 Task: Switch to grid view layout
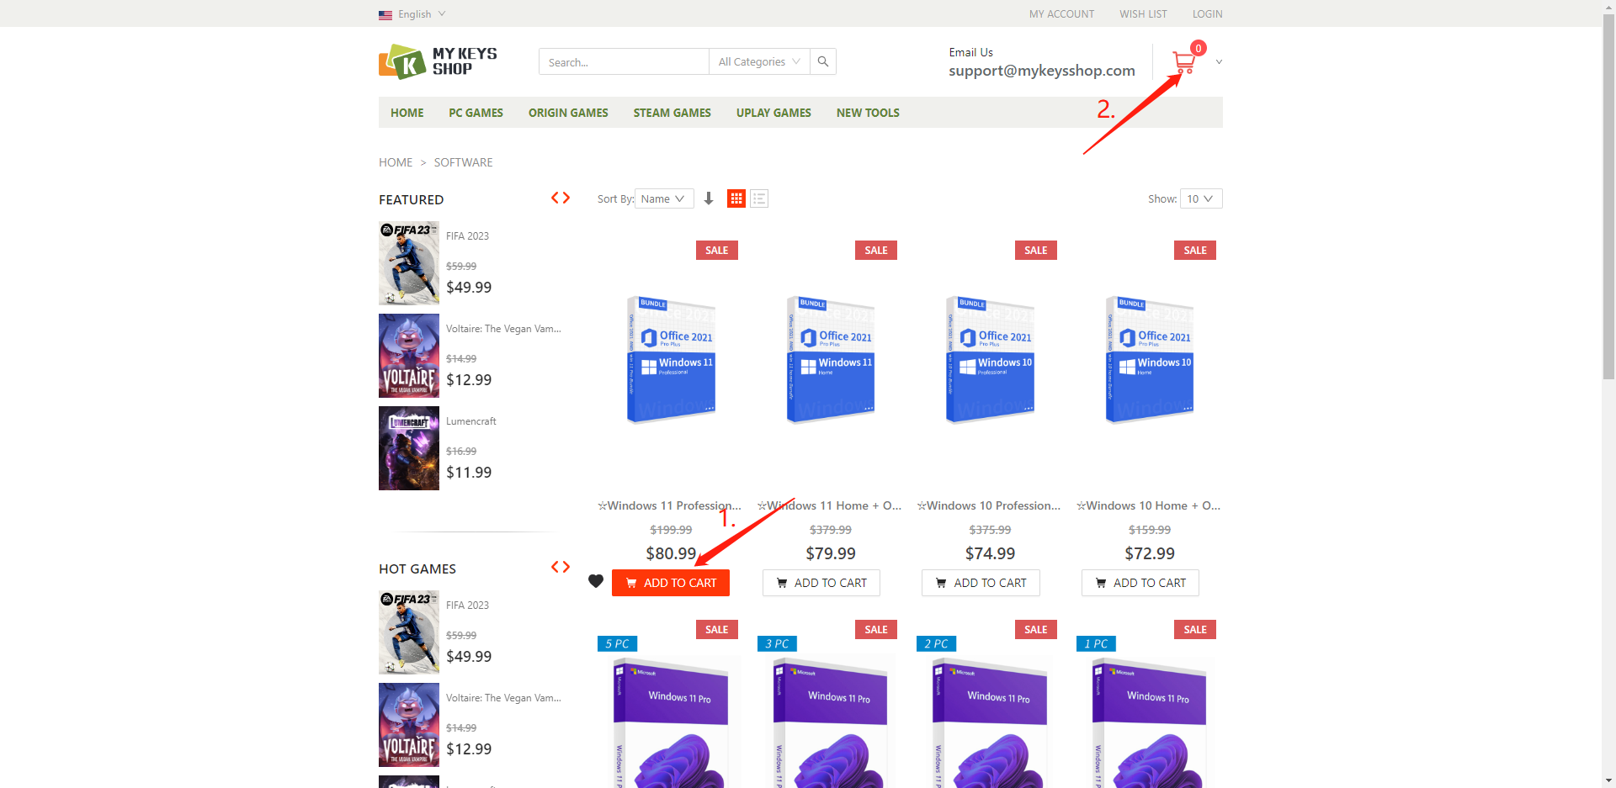click(736, 198)
